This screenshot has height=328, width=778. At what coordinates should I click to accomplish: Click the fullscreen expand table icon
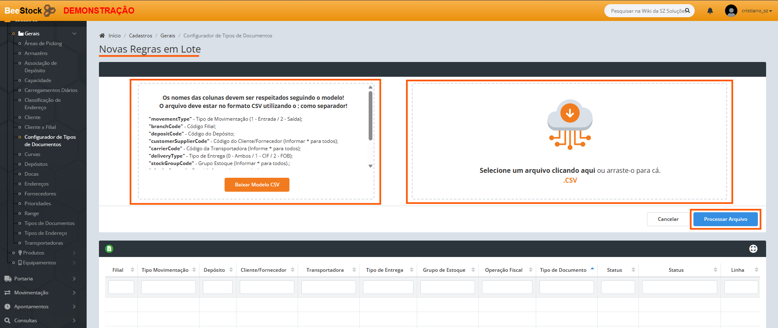(x=753, y=249)
